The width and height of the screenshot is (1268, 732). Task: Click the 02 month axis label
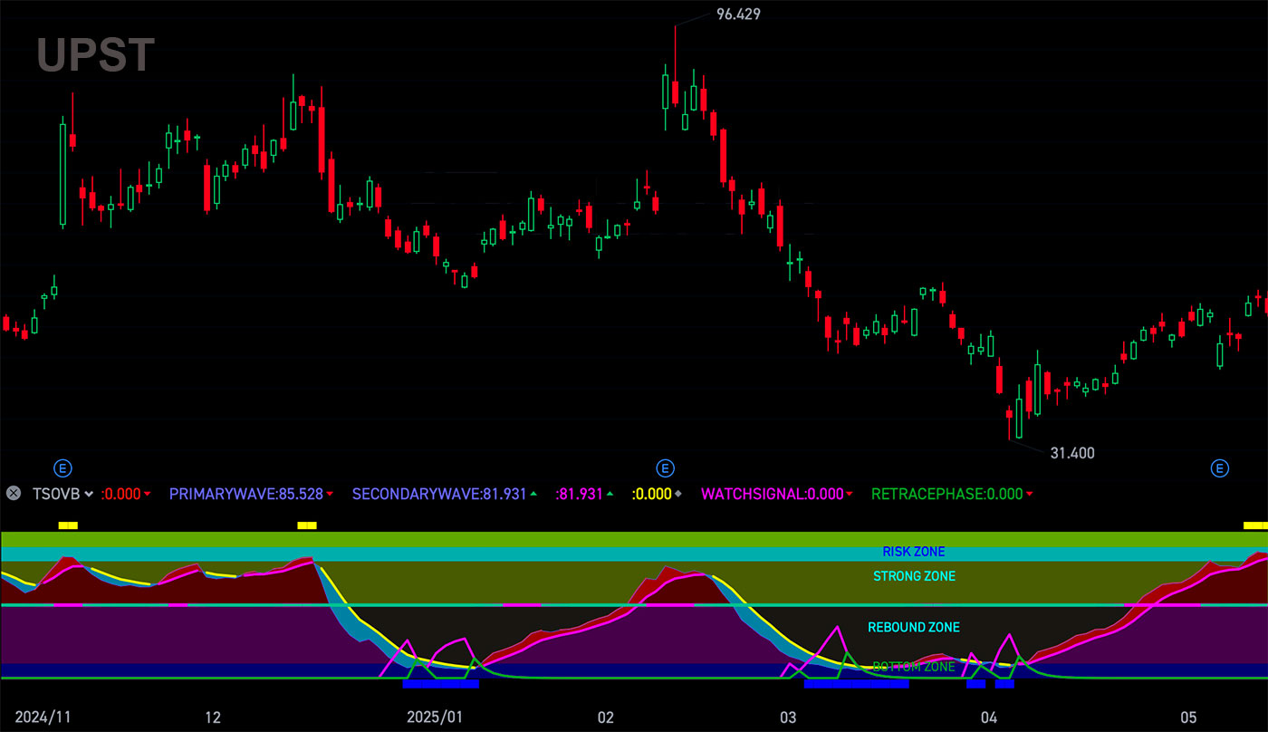point(606,718)
